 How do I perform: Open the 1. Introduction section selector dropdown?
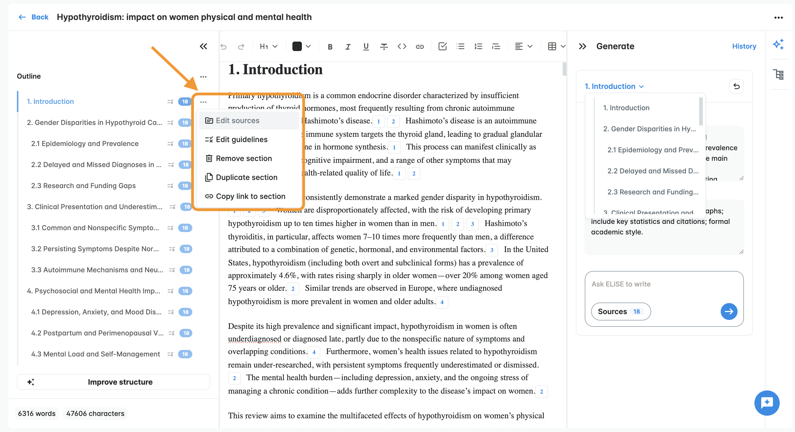point(614,87)
